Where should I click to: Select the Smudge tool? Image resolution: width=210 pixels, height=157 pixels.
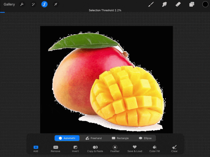(165, 4)
